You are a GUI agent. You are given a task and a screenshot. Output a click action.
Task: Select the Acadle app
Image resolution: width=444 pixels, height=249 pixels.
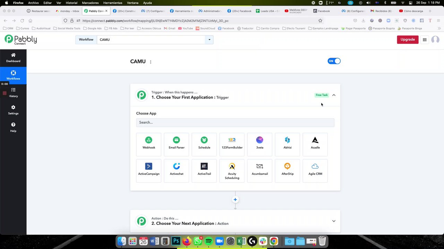point(315,144)
